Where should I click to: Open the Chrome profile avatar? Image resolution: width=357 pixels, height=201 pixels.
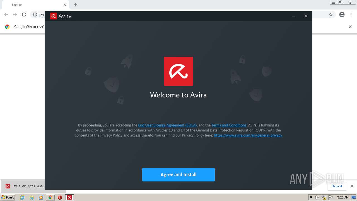pyautogui.click(x=342, y=15)
